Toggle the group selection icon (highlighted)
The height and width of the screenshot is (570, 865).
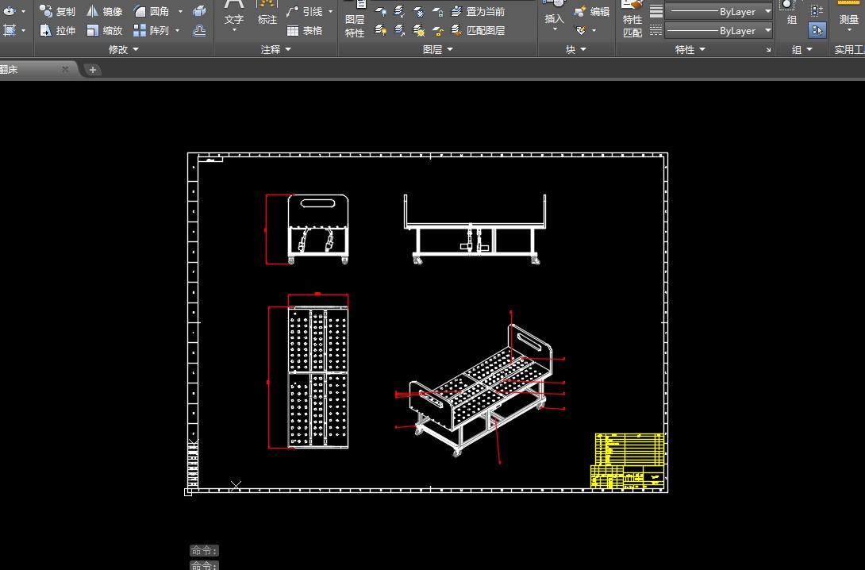point(817,30)
